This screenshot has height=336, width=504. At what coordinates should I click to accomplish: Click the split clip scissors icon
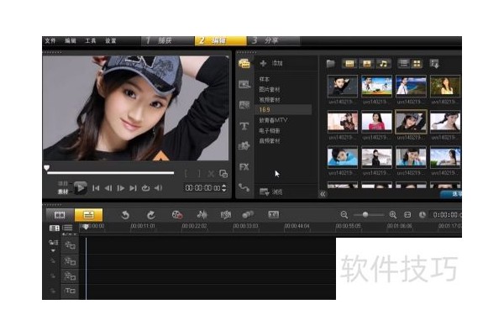coord(211,174)
